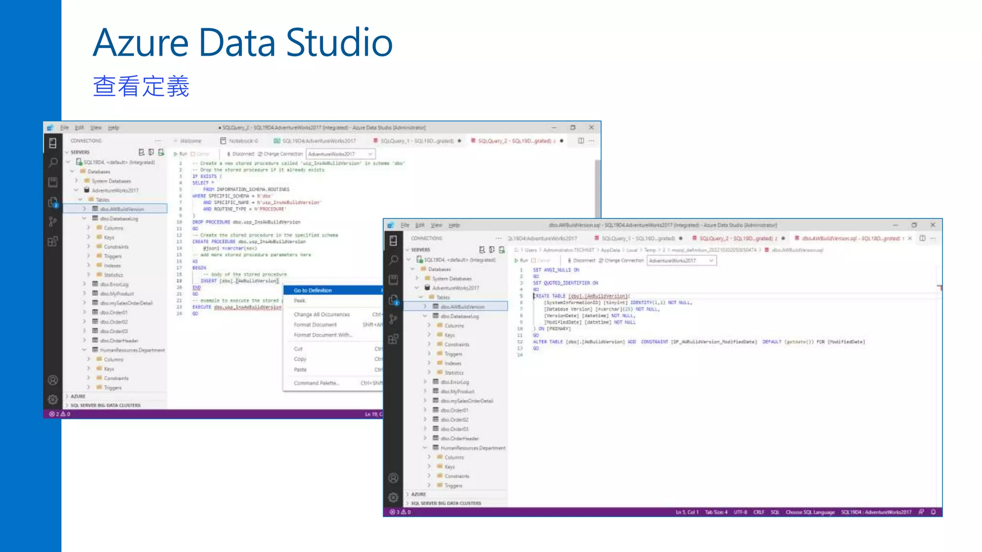Click notifications bell in right window status bar
The height and width of the screenshot is (552, 982).
pos(933,512)
